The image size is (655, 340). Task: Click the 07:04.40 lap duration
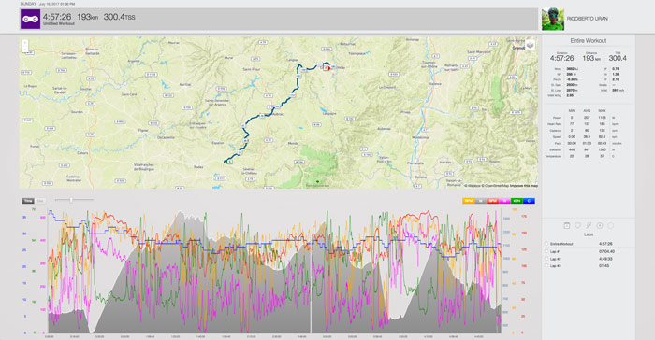click(x=606, y=251)
